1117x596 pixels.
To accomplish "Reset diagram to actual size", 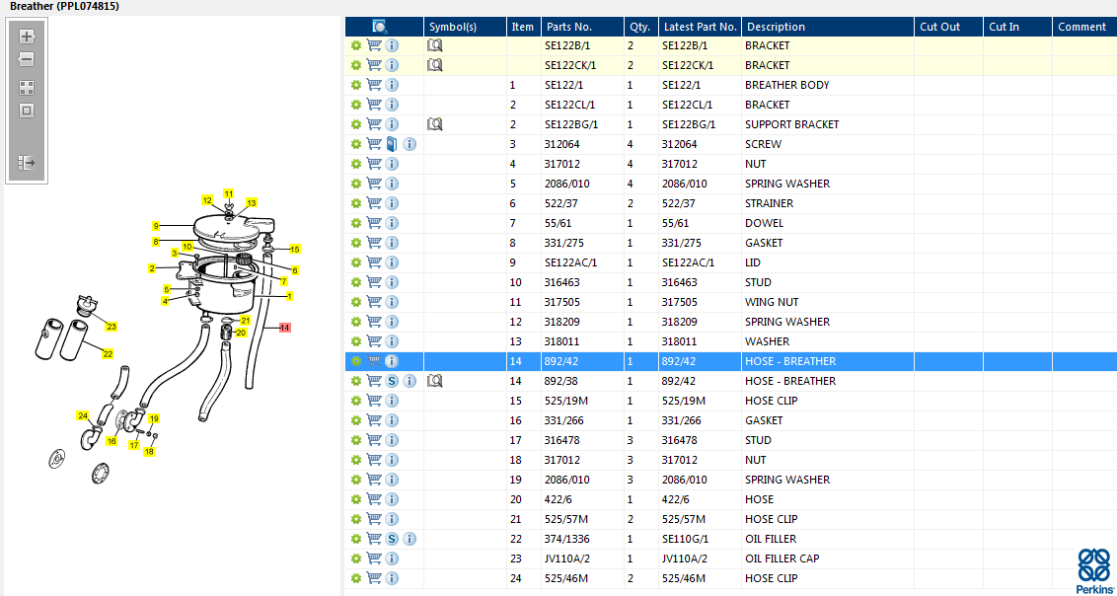I will tap(27, 112).
